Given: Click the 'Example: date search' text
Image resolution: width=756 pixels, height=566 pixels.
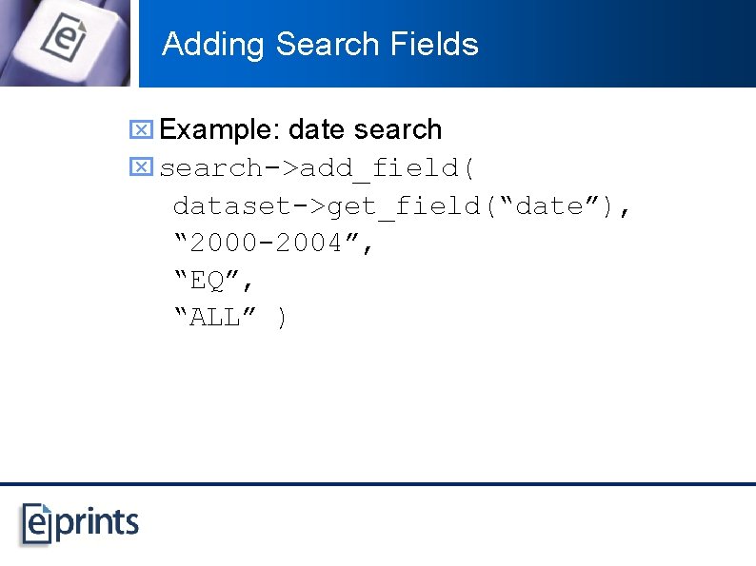Looking at the screenshot, I should 300,129.
